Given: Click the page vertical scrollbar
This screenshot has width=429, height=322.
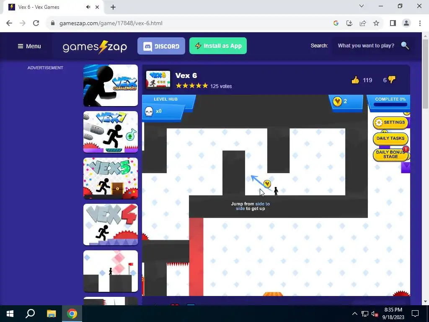Looking at the screenshot, I should coord(425,74).
